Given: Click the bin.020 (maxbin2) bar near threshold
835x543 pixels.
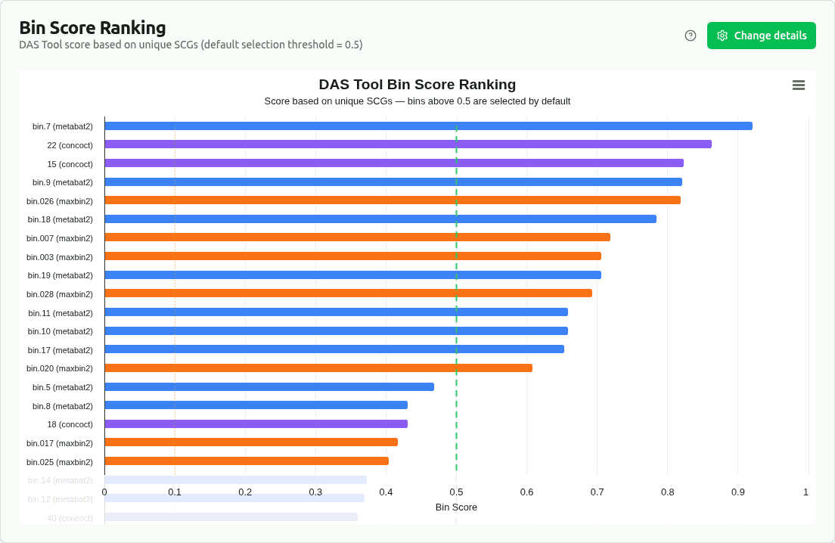Looking at the screenshot, I should (318, 368).
